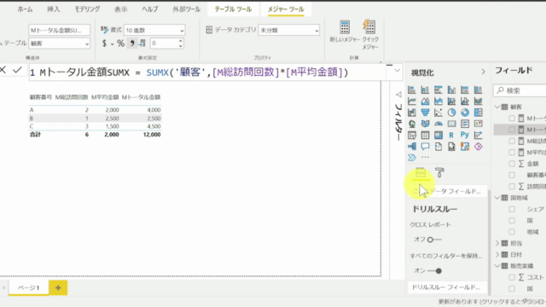
Task: Select the line chart visual
Action: 412,101
